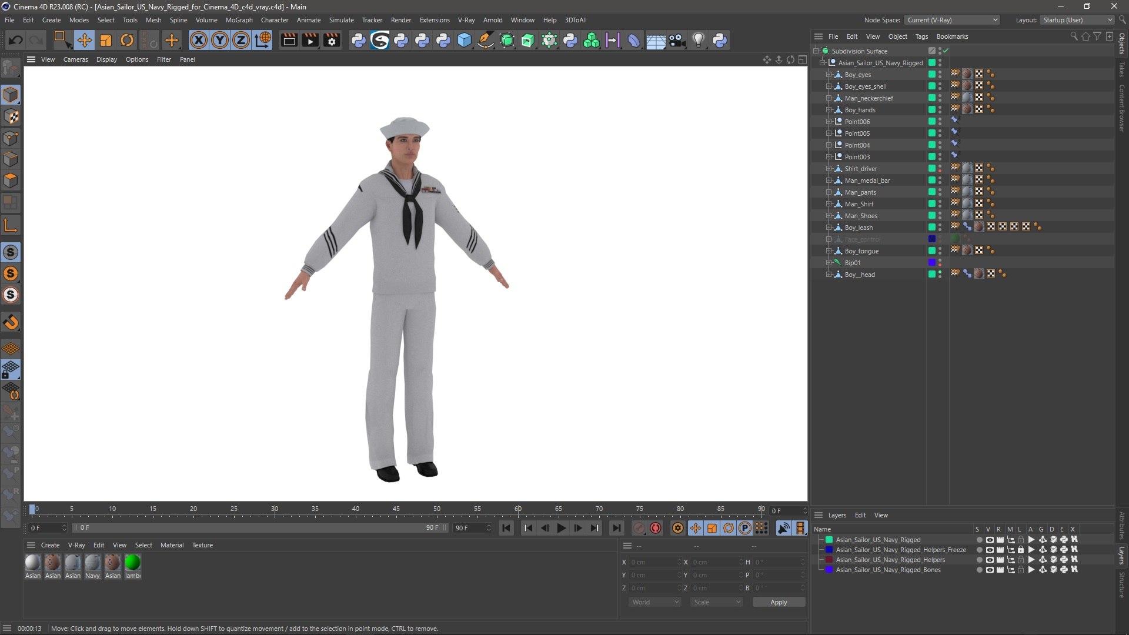
Task: Open the Node Space dropdown
Action: [x=952, y=20]
